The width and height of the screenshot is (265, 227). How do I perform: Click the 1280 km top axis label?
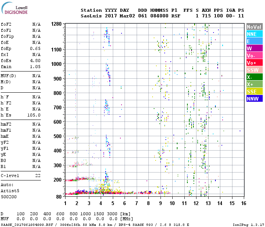click(56, 24)
